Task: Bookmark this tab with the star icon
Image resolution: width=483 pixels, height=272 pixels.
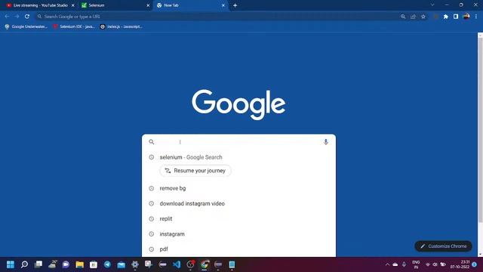Action: point(423,17)
